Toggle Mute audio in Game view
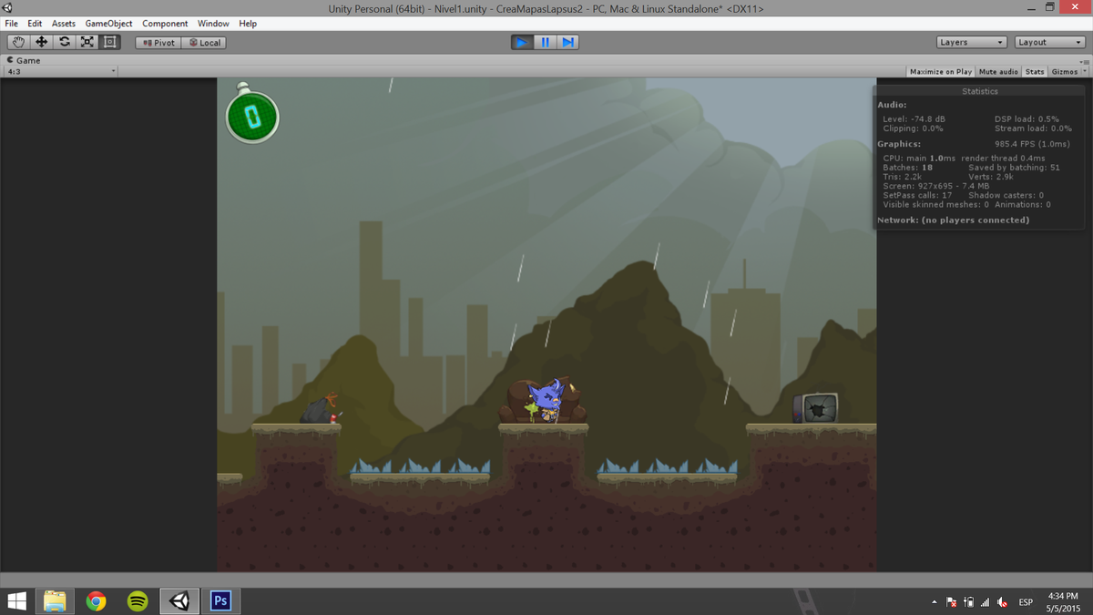 tap(998, 72)
